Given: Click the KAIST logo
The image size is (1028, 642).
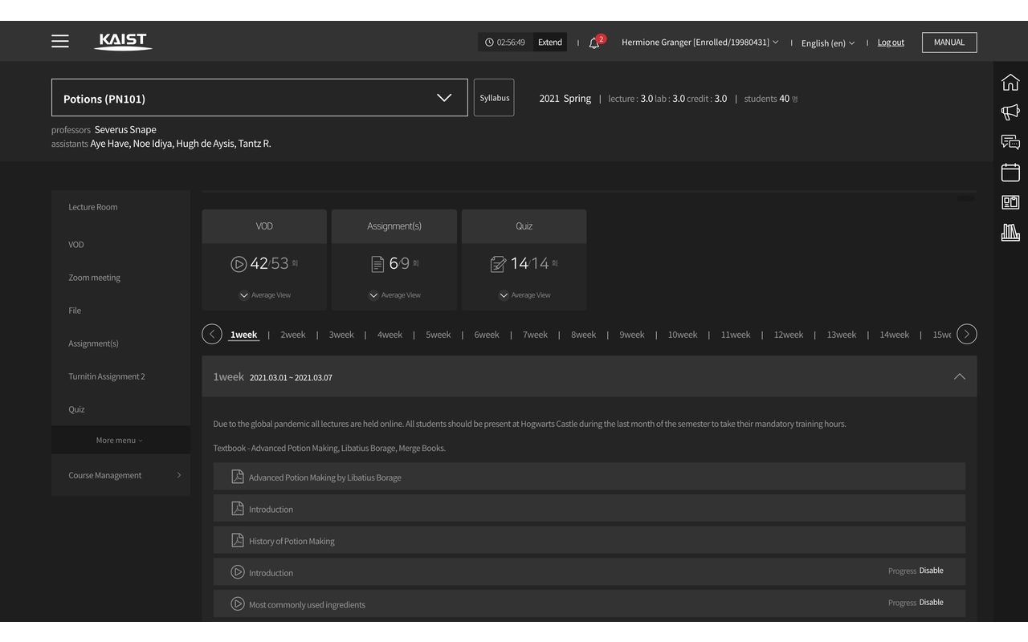Looking at the screenshot, I should 123,41.
